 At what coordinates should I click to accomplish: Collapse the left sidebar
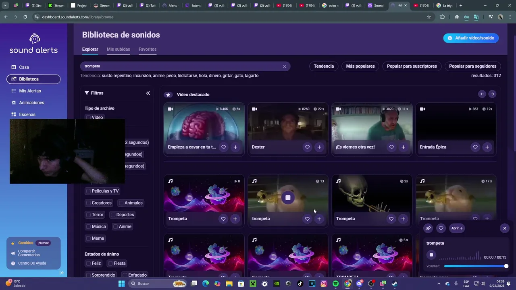point(62,273)
